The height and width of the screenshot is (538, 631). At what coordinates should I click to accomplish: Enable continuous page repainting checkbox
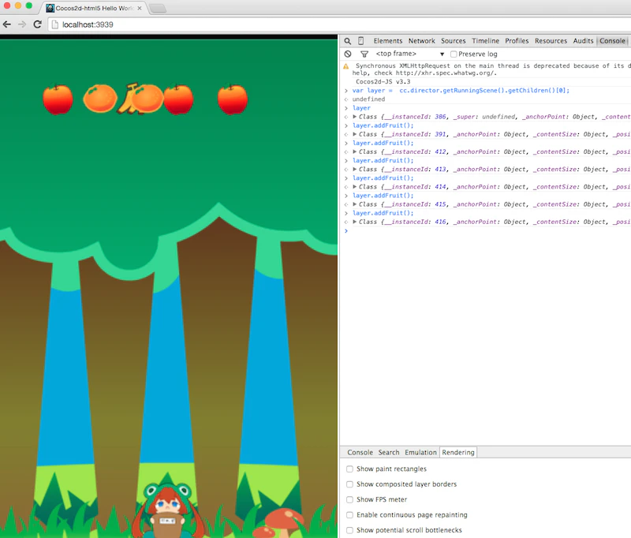(x=349, y=515)
